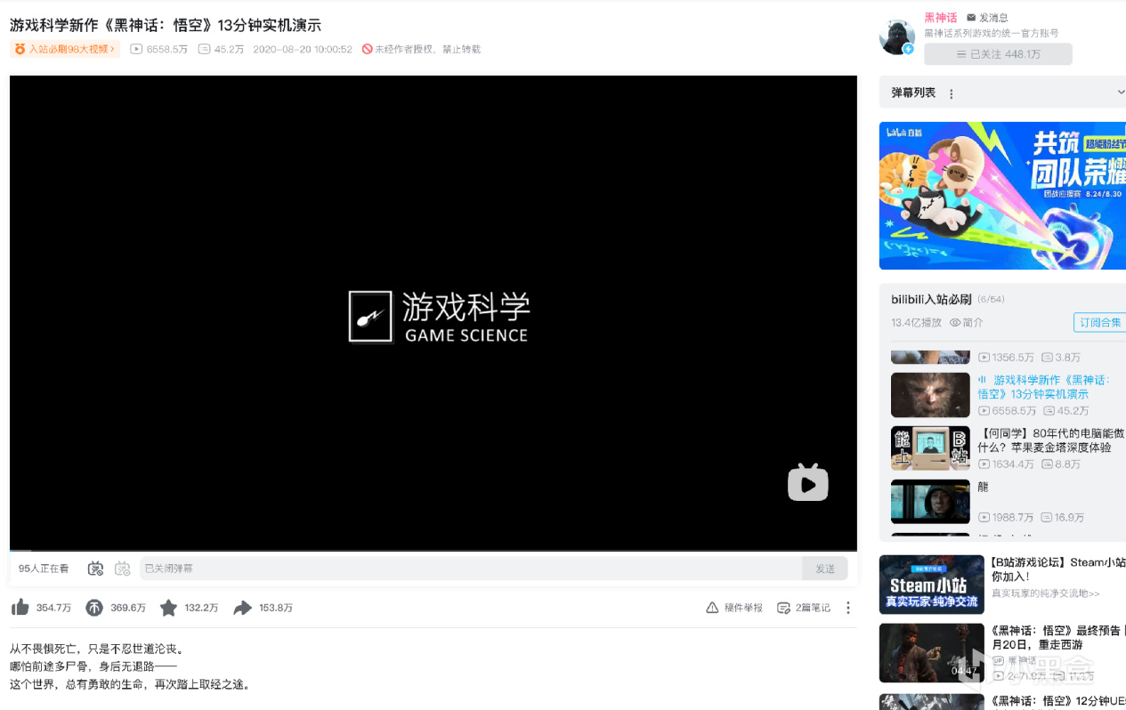Click the 发消息 envelope icon

pyautogui.click(x=972, y=18)
